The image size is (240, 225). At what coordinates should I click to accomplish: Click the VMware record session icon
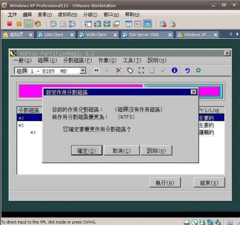coord(163,24)
